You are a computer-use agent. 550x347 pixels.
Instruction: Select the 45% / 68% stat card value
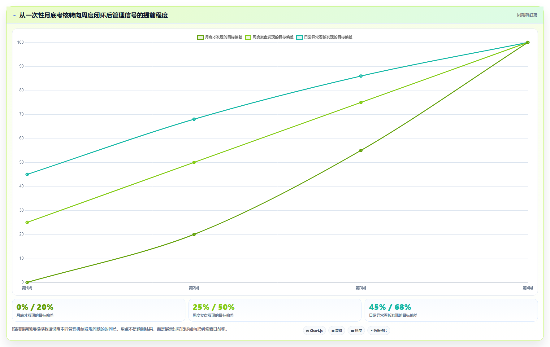[x=390, y=307]
